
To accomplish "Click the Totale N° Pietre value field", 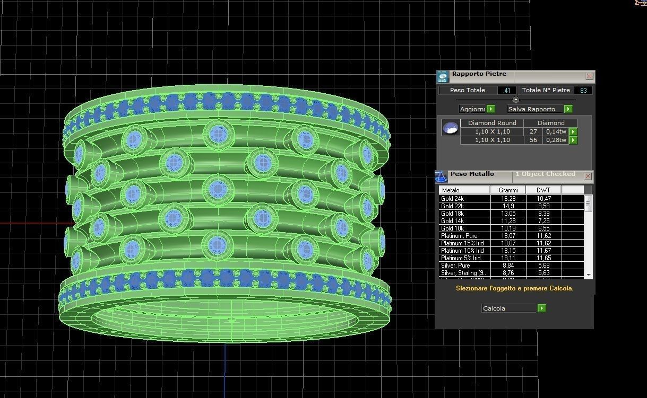I will click(x=583, y=91).
